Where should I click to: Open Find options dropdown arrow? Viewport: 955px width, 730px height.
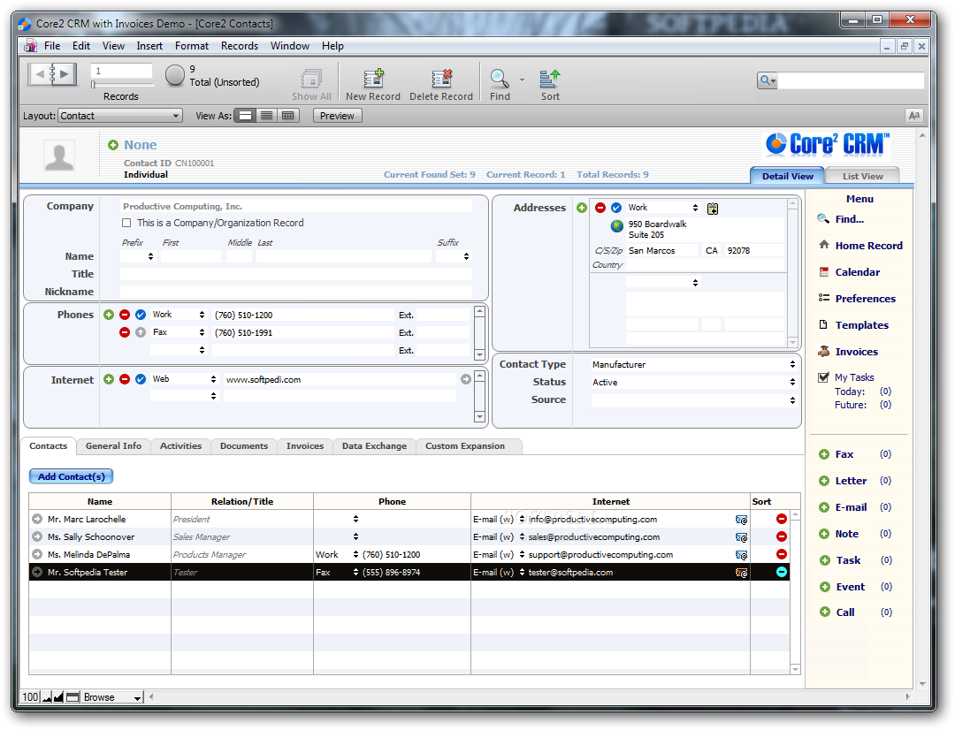pyautogui.click(x=522, y=80)
